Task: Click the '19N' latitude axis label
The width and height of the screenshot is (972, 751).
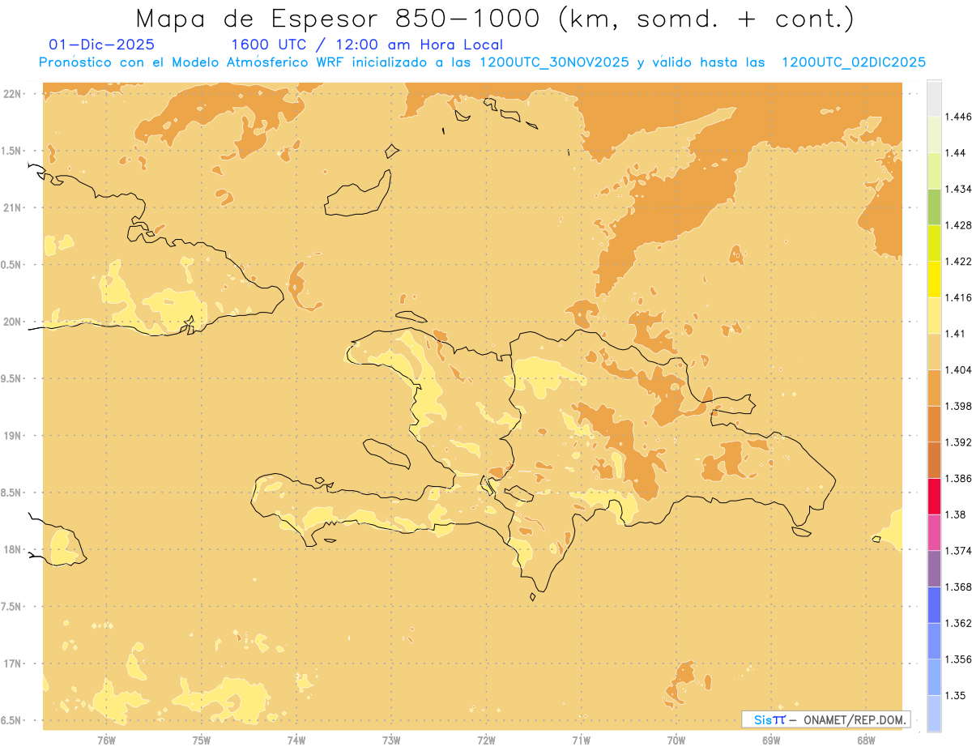Action: point(12,435)
